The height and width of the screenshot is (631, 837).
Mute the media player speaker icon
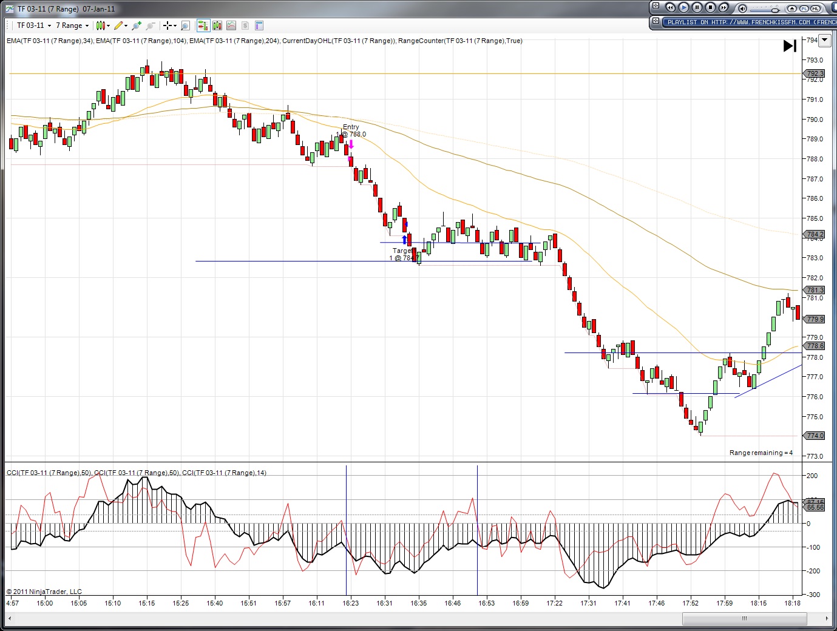742,8
